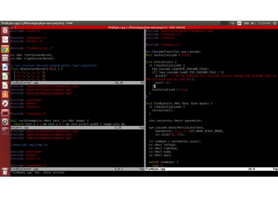The image size is (278, 197).
Task: Click 'float kEyeCornerKernel[4][6]' line
Action: [x=36, y=69]
